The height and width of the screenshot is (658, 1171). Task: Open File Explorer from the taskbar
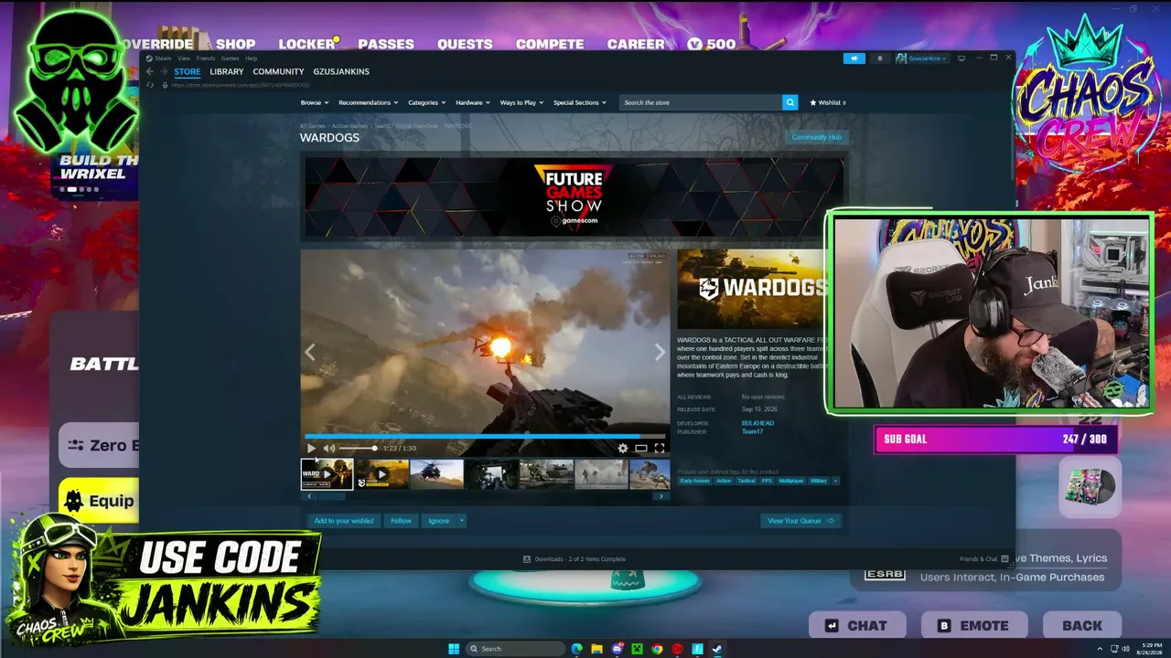coord(596,649)
